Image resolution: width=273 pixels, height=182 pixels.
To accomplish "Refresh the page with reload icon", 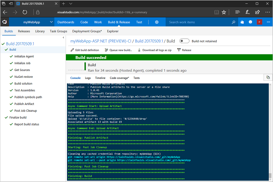I will 25,12.
